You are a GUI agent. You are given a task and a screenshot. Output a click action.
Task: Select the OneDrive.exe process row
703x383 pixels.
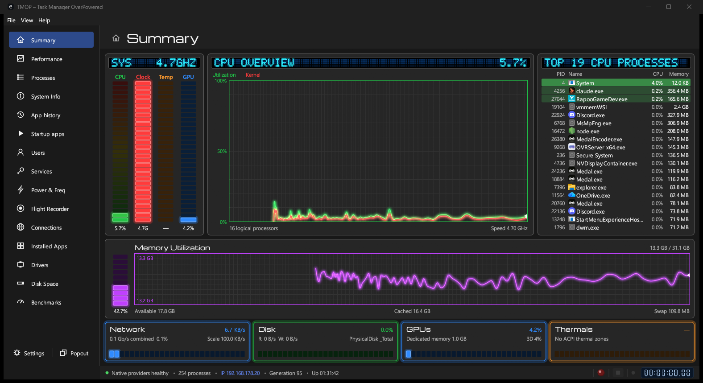coord(616,195)
